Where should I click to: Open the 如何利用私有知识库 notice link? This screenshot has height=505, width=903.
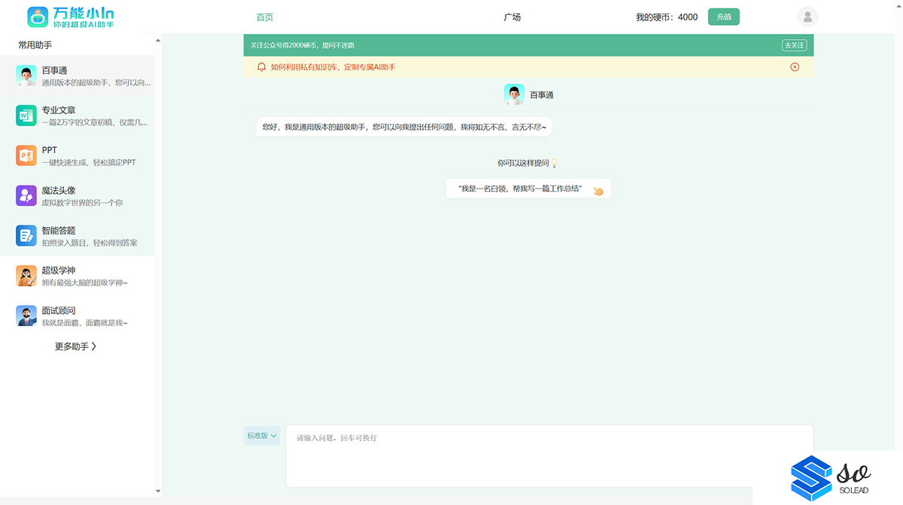333,67
